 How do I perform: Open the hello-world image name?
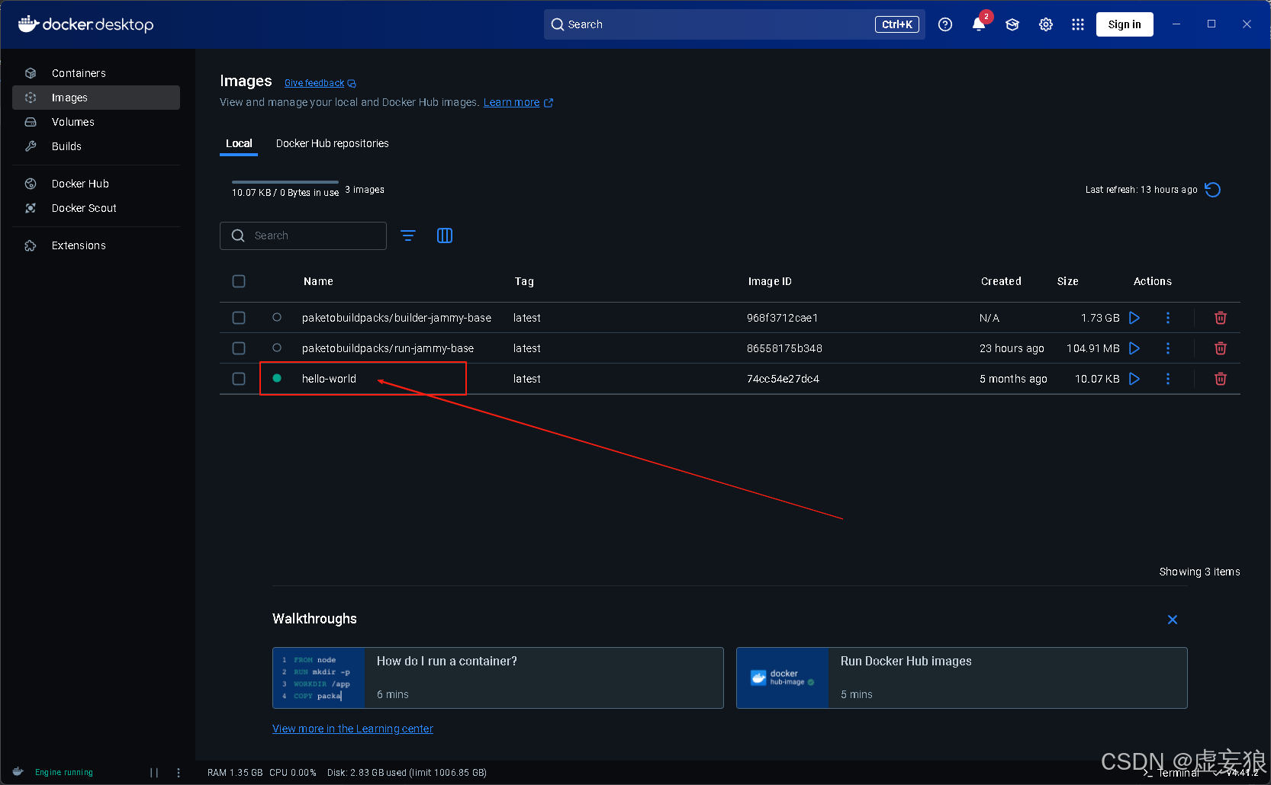tap(329, 379)
